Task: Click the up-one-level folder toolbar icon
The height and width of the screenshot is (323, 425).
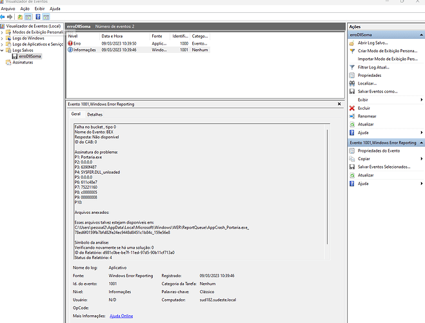Action: [x=20, y=17]
